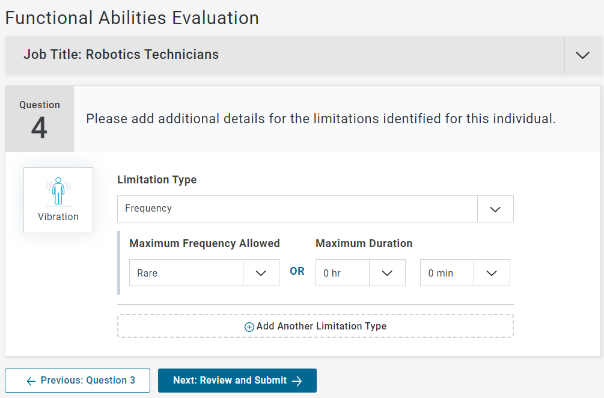
Task: Click the right arrow icon on Next button
Action: 297,381
